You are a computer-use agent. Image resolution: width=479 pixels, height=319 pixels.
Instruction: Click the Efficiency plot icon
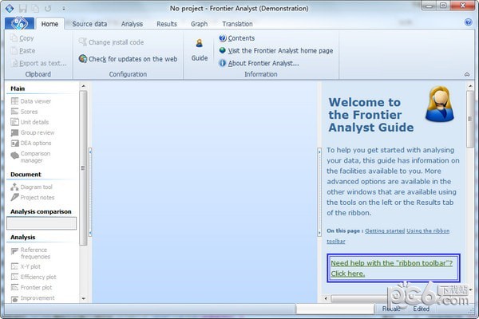tap(14, 277)
